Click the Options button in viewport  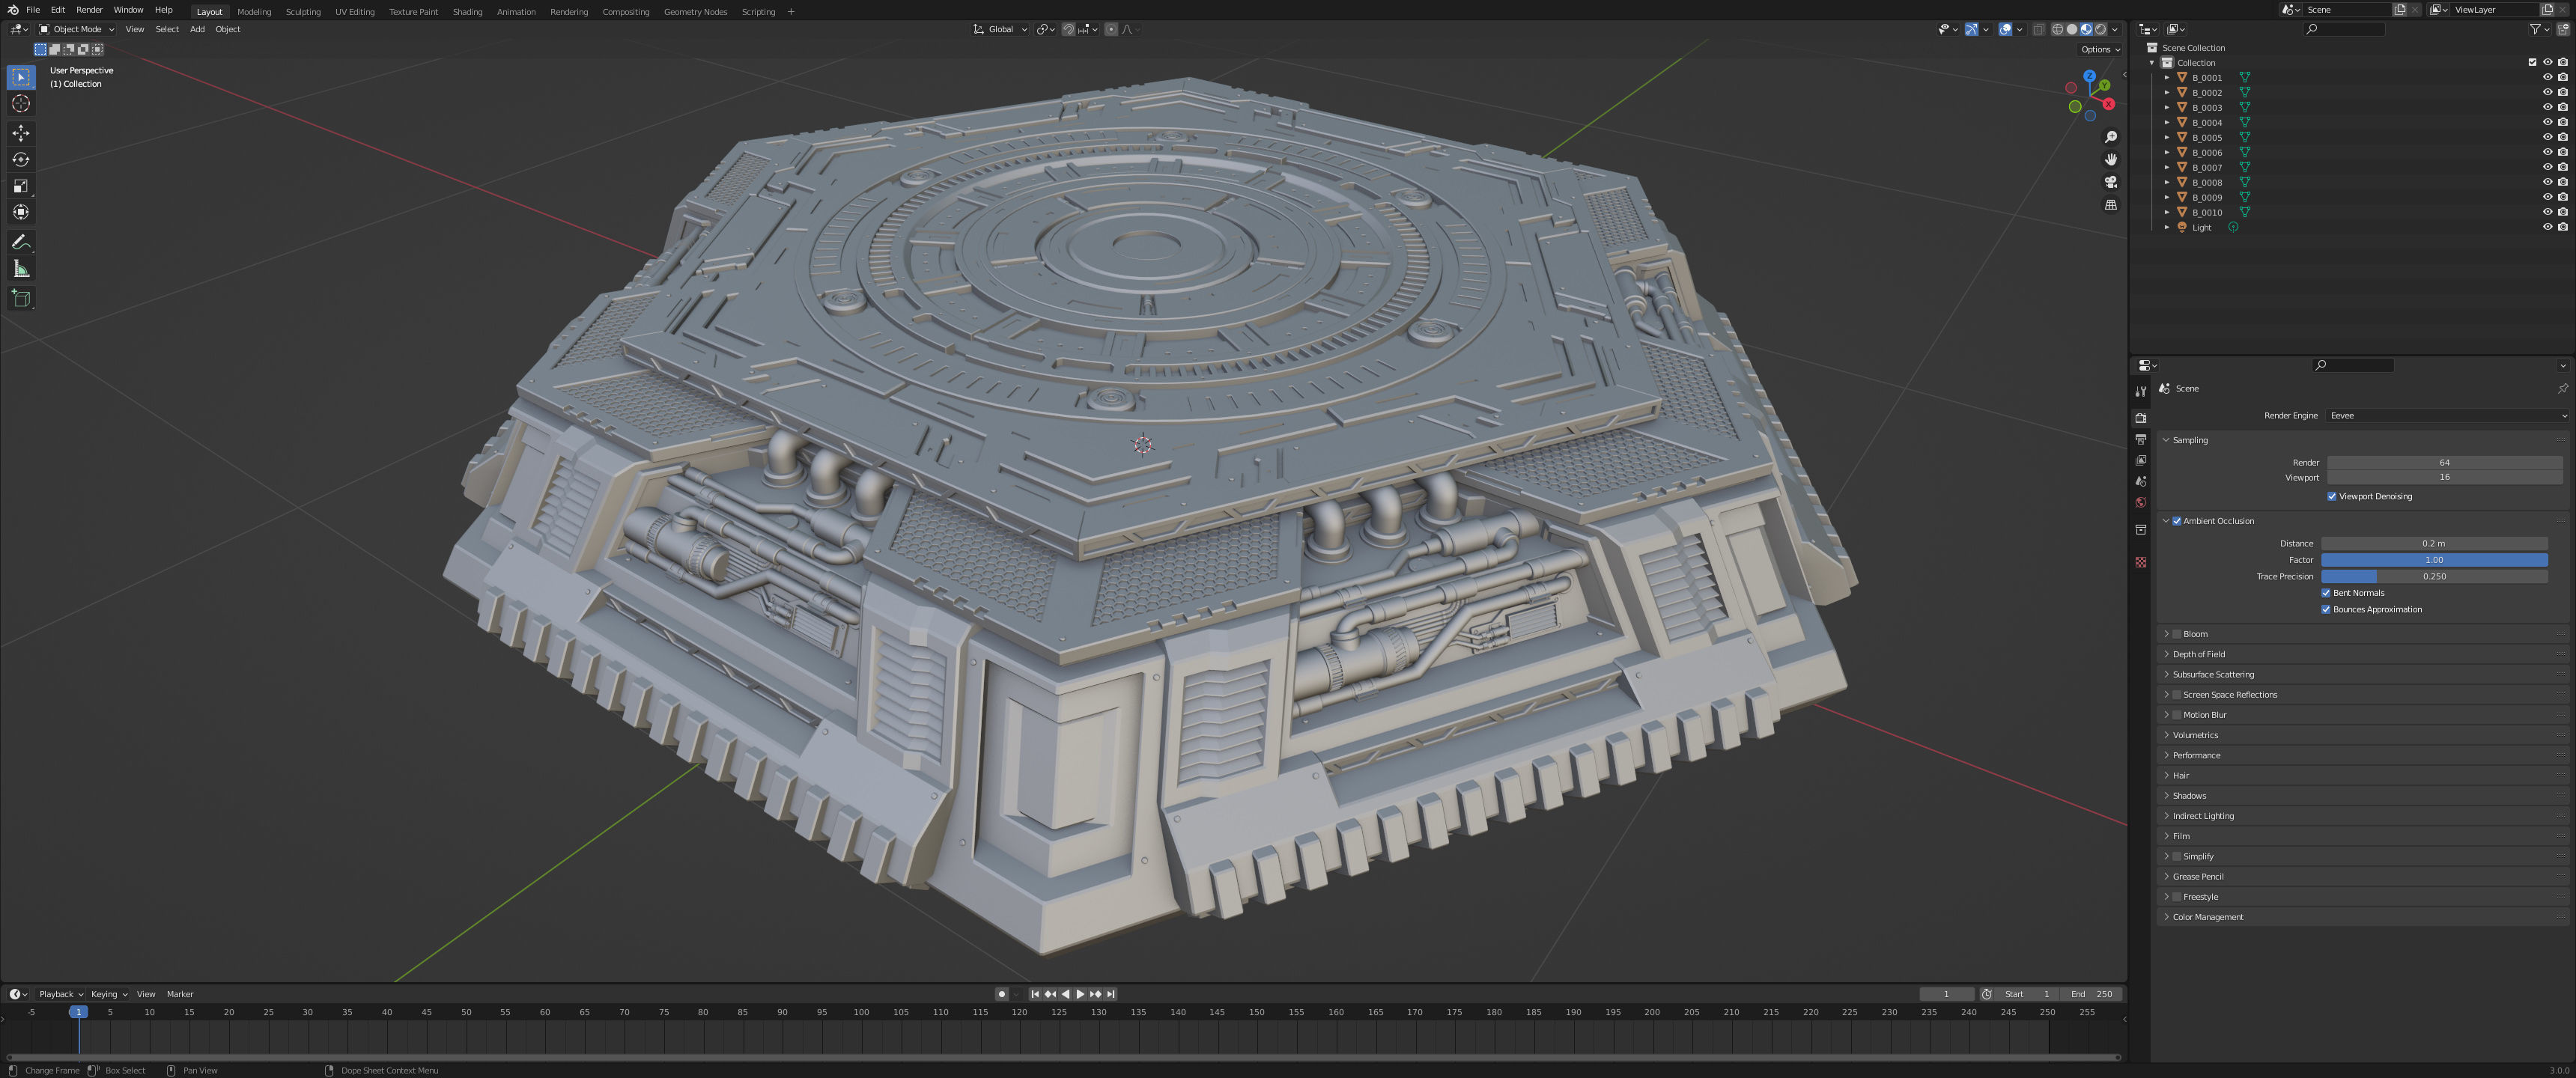pos(2099,49)
